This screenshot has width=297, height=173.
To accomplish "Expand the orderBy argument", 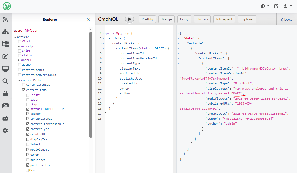I will [19, 46].
